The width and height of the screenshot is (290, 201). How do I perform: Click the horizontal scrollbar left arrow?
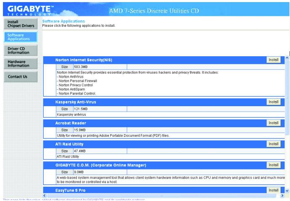(x=45, y=196)
